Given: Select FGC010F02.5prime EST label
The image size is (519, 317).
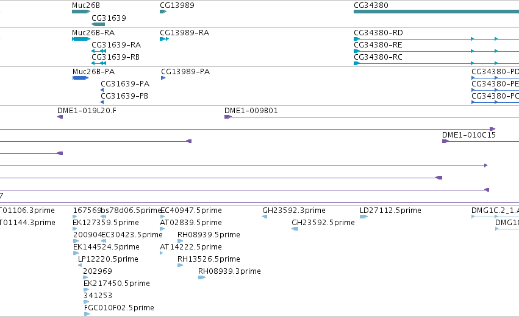Looking at the screenshot, I should click(x=119, y=308).
